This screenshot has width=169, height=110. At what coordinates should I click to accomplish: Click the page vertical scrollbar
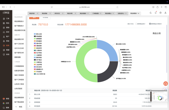(167, 49)
